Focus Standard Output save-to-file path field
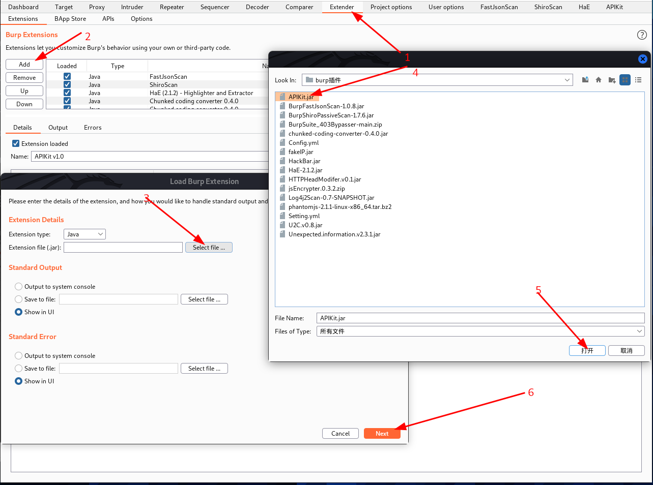Screen dimensions: 653x485 click(119, 299)
